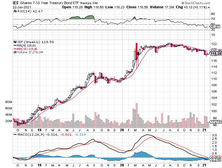Image resolution: width=222 pixels, height=168 pixels.
Task: Click the StockCharts.com copyright link
Action: click(196, 3)
